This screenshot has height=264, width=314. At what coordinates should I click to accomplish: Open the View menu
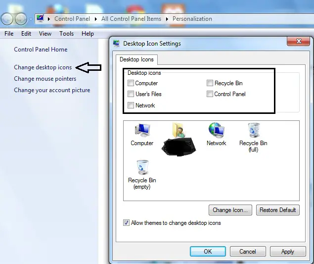45,34
